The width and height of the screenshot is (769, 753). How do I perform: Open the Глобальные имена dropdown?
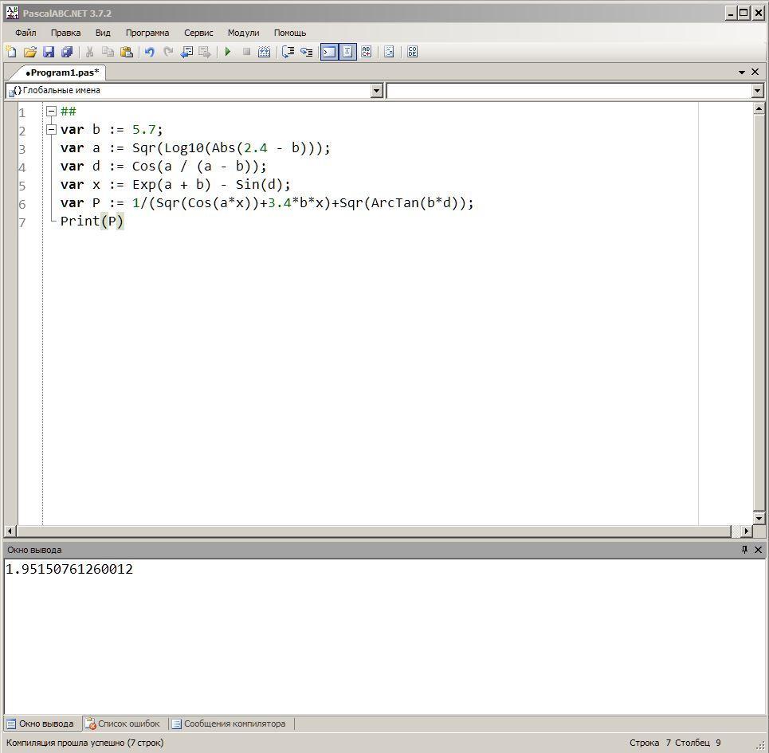[x=377, y=91]
